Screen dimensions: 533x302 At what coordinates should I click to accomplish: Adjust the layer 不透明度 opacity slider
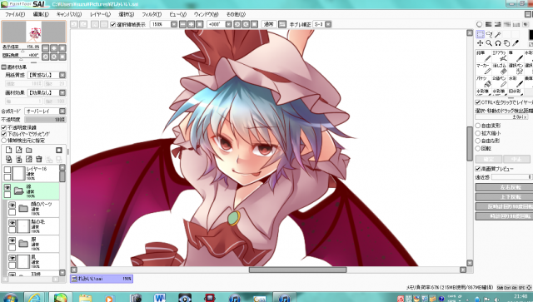click(x=45, y=120)
